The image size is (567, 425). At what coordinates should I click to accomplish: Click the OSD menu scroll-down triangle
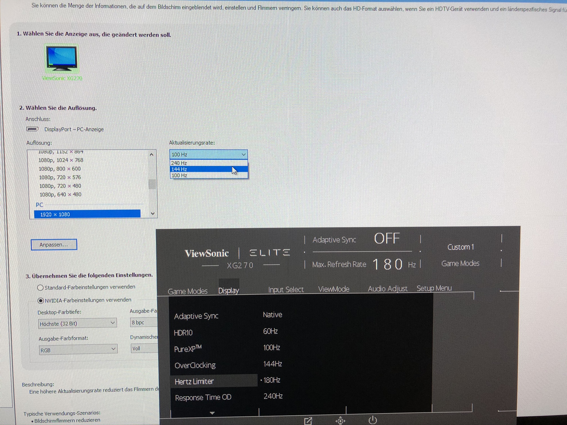pyautogui.click(x=212, y=413)
